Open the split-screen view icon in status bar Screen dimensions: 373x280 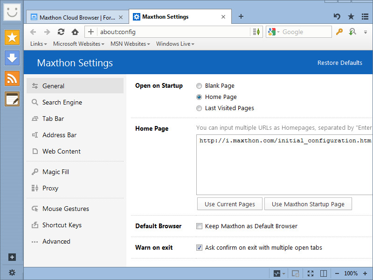(324, 273)
